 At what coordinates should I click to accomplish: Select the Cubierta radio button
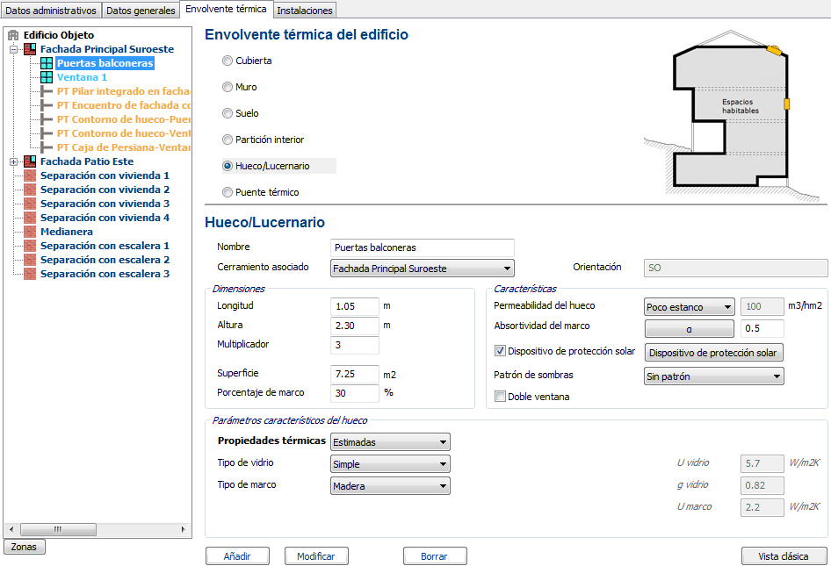click(x=228, y=61)
